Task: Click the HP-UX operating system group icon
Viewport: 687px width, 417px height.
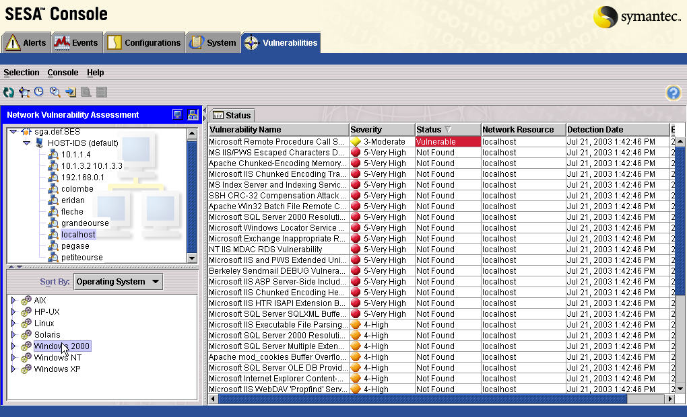Action: point(26,311)
